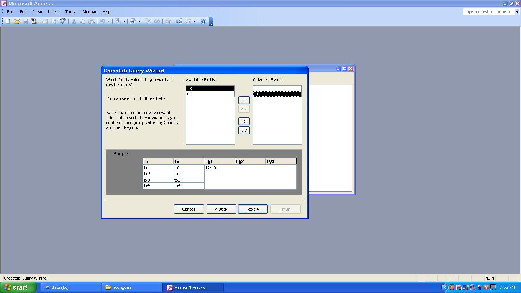The height and width of the screenshot is (293, 521).
Task: Click the Kaspersky tray icon
Action: click(459, 287)
